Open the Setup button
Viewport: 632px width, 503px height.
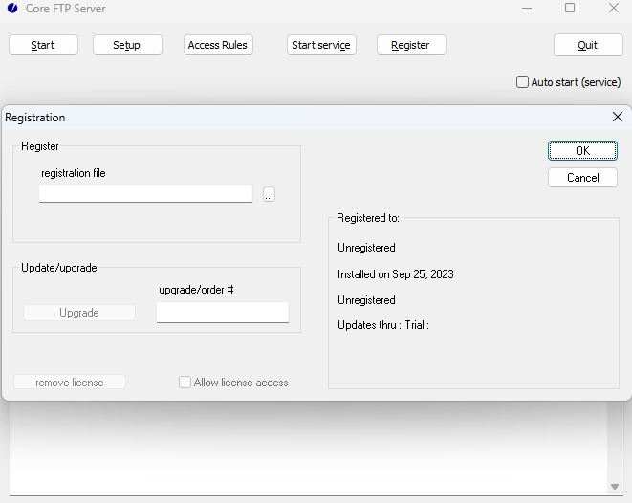tap(127, 45)
